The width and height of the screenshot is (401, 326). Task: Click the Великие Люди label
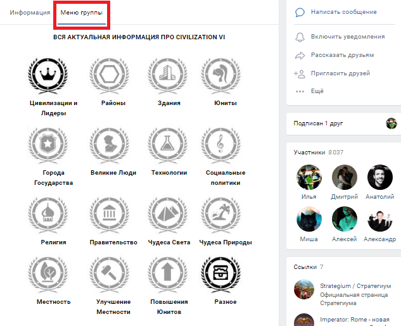pos(113,173)
